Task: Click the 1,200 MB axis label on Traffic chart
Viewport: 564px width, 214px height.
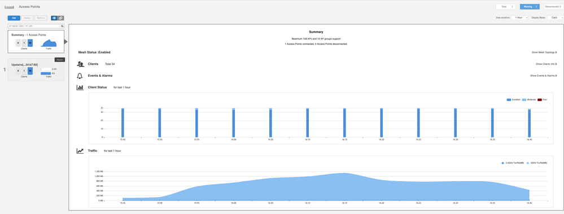Action: (x=98, y=172)
